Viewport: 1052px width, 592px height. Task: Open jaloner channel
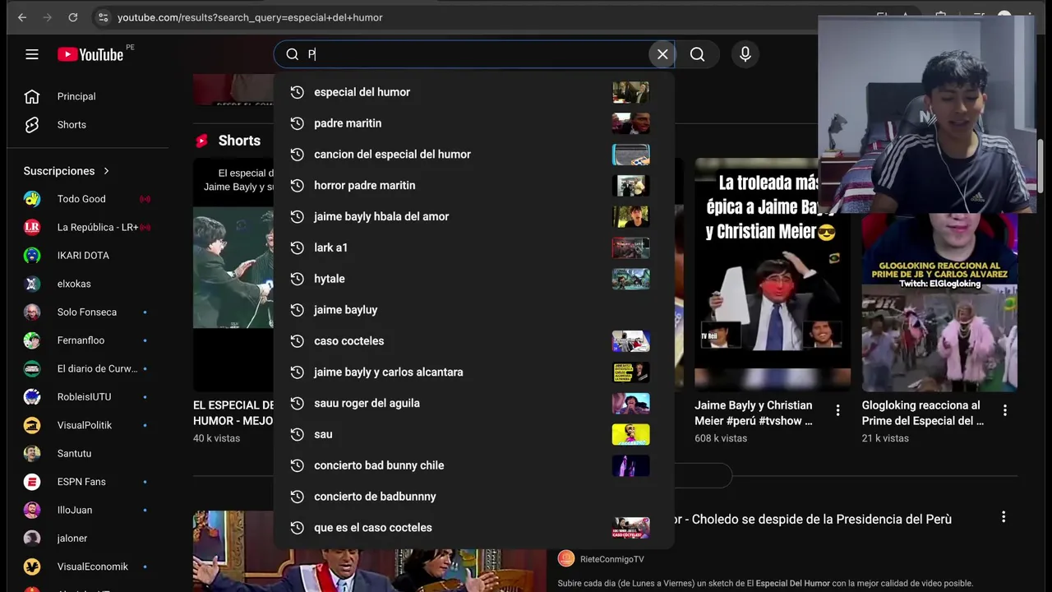(88, 539)
